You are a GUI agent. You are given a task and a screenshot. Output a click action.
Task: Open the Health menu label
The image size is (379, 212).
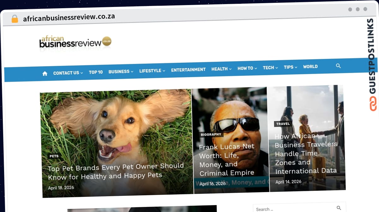(220, 69)
